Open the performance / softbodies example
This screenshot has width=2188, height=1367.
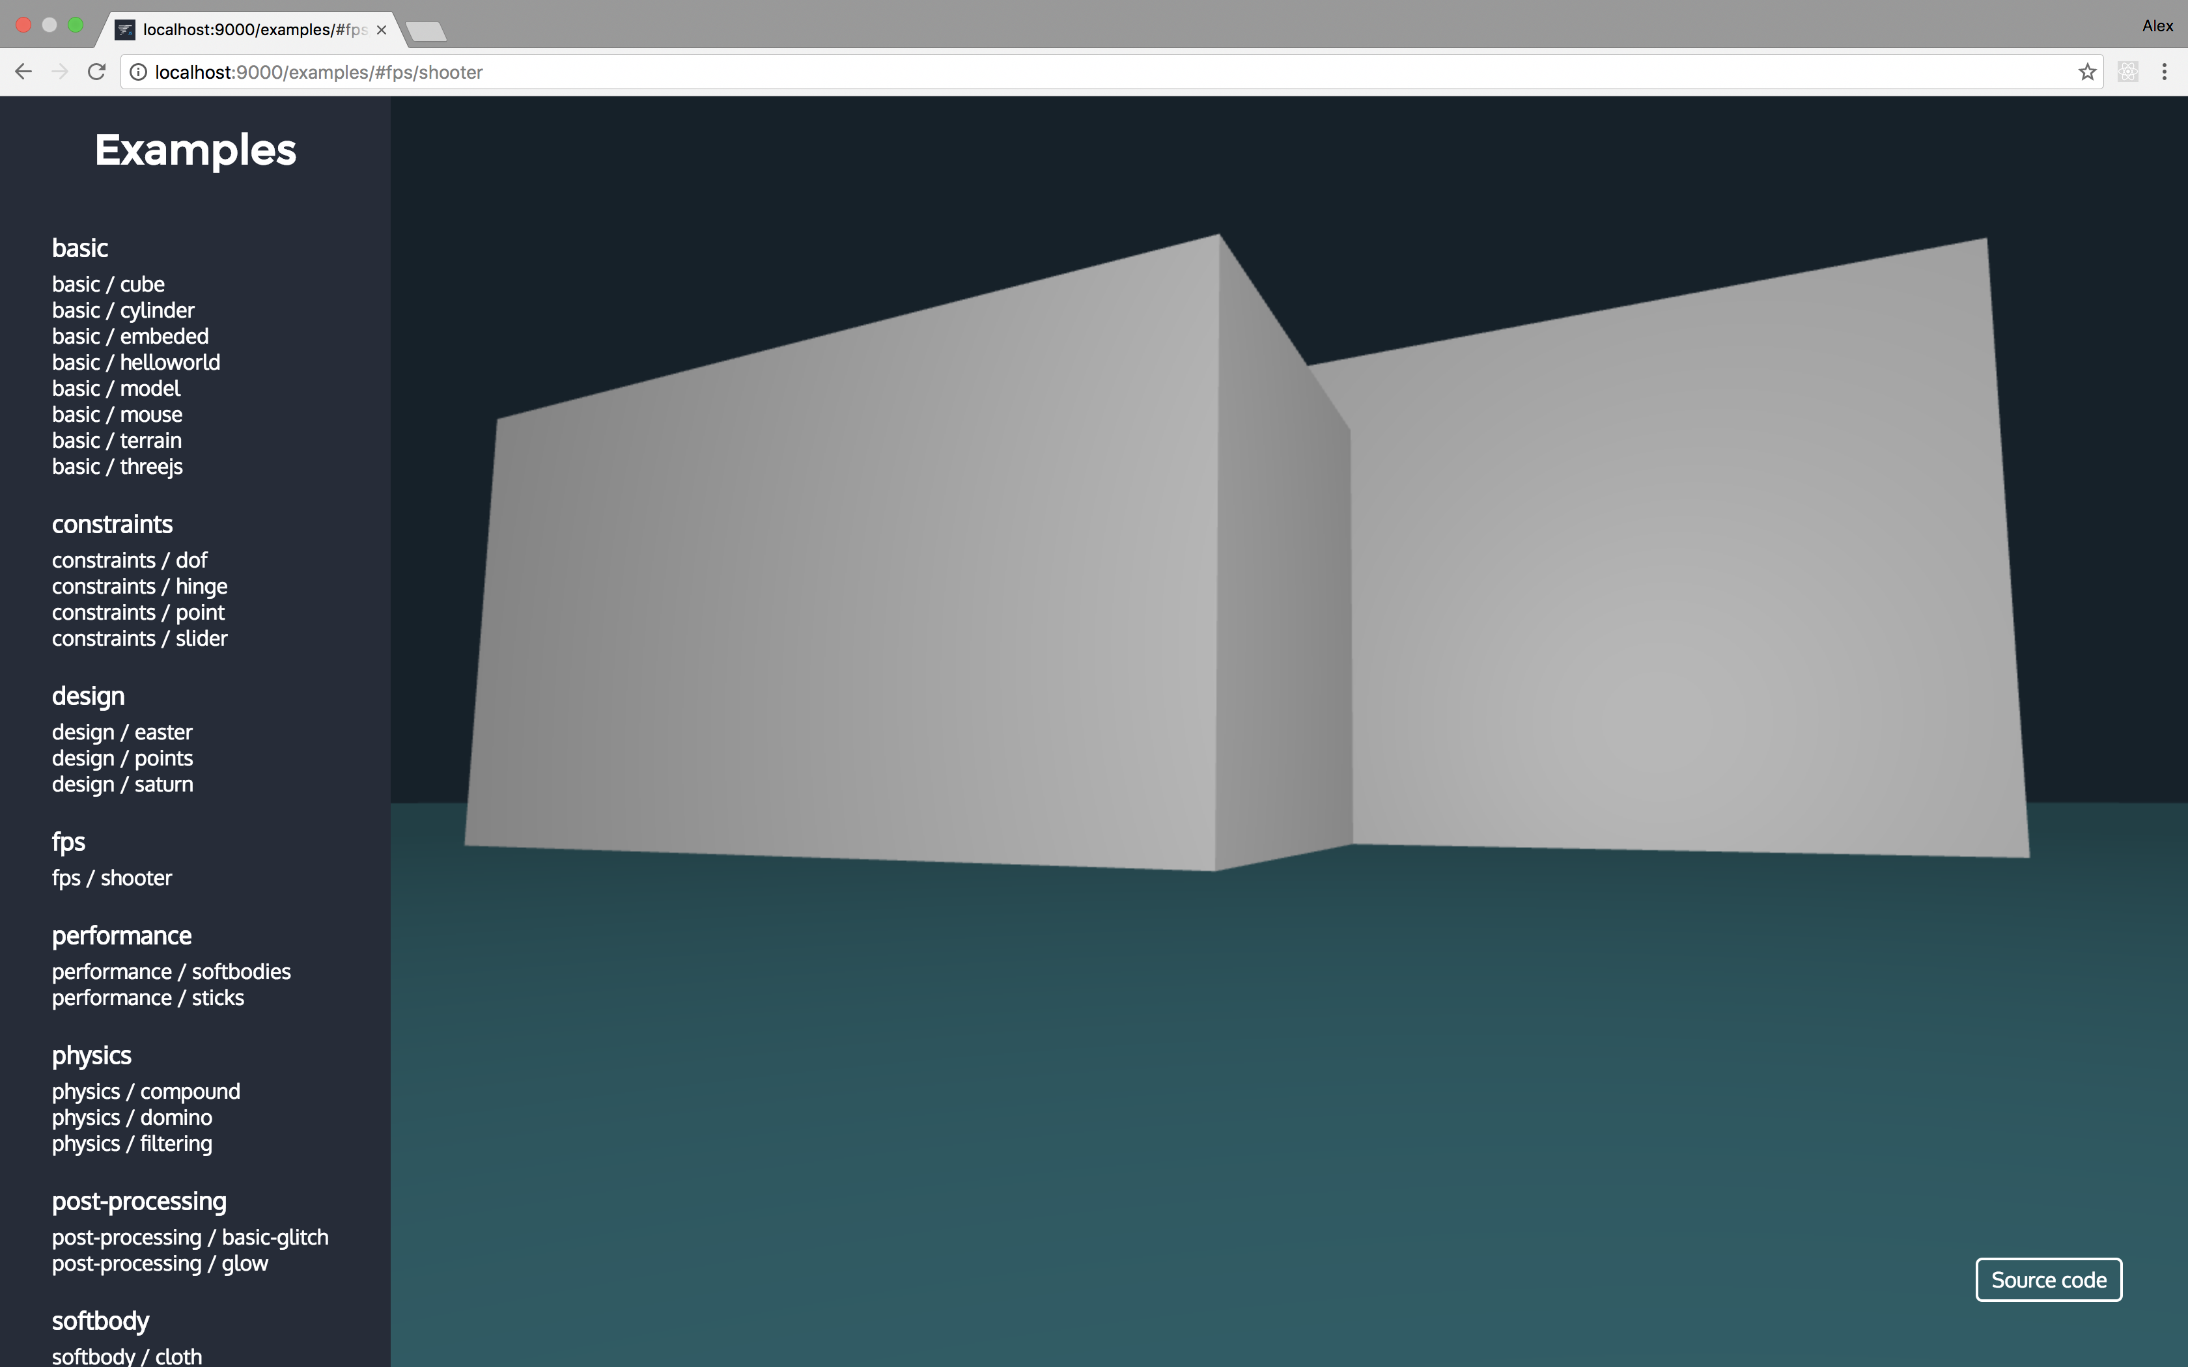(171, 971)
